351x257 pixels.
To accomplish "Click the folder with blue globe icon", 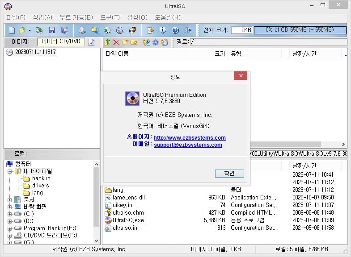I will coord(164,42).
